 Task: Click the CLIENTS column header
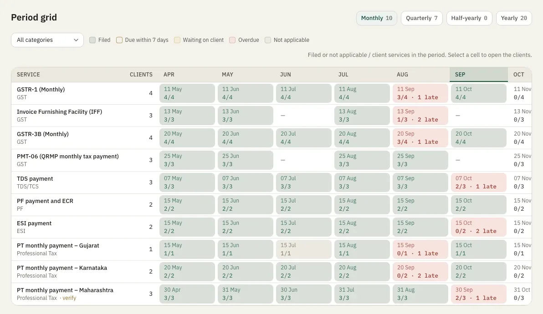141,75
